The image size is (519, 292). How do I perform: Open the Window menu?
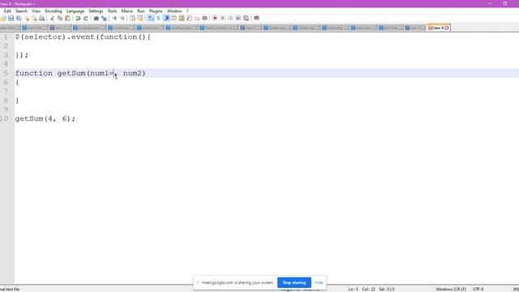pos(174,11)
